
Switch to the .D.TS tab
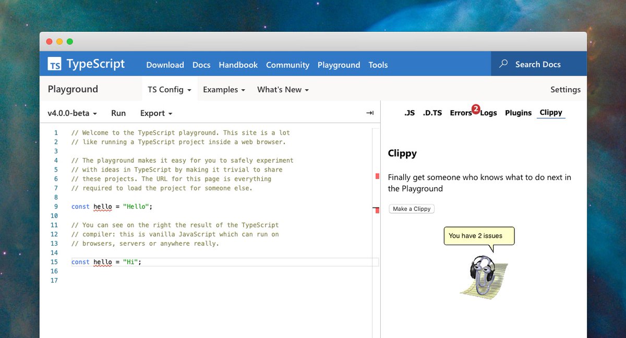[432, 113]
